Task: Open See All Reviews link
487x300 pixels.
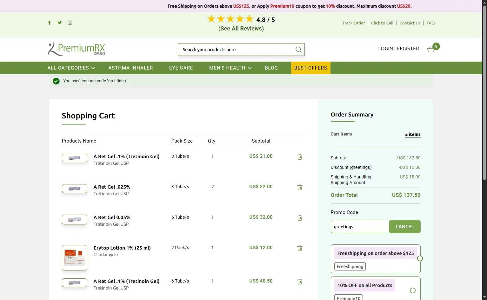Action: pos(241,29)
